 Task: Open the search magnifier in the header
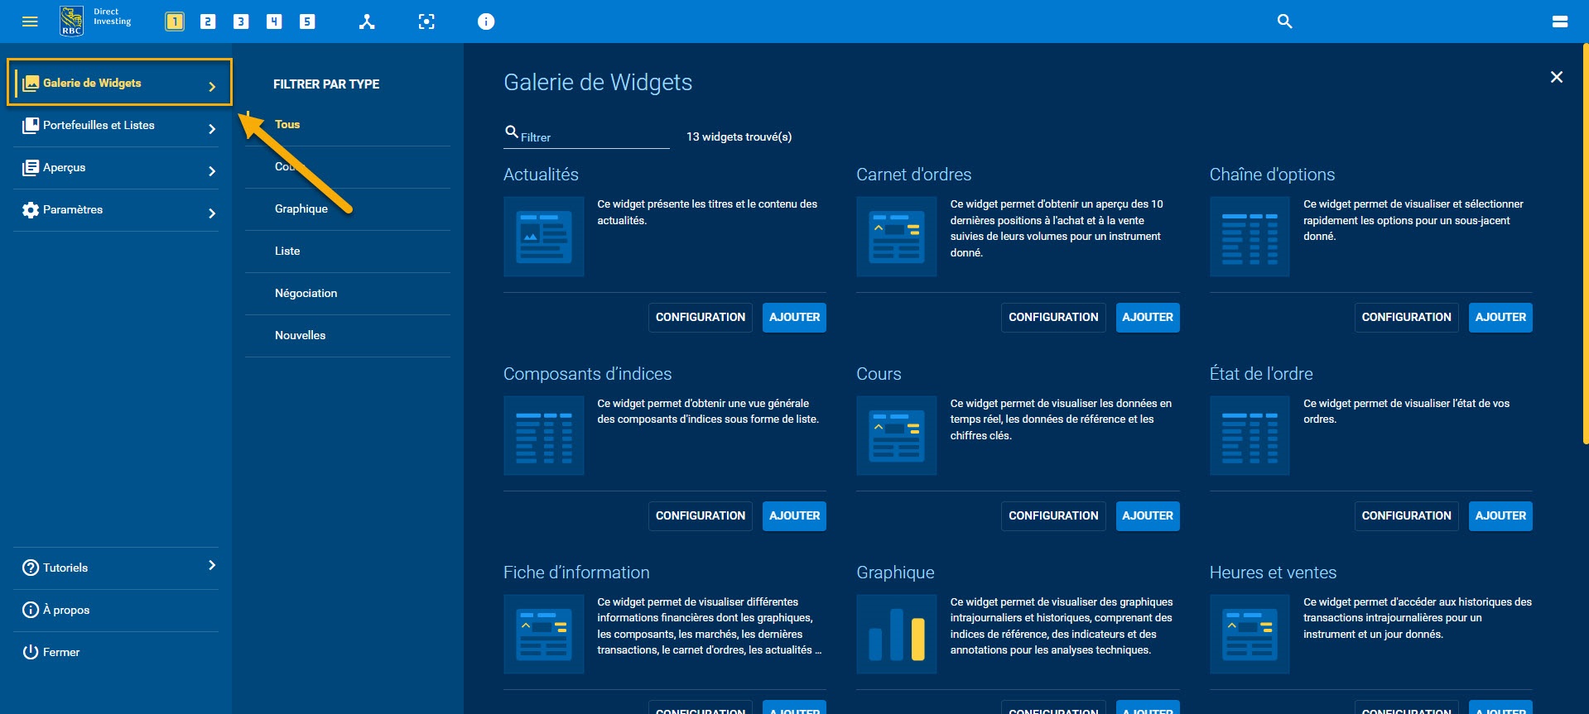tap(1284, 22)
